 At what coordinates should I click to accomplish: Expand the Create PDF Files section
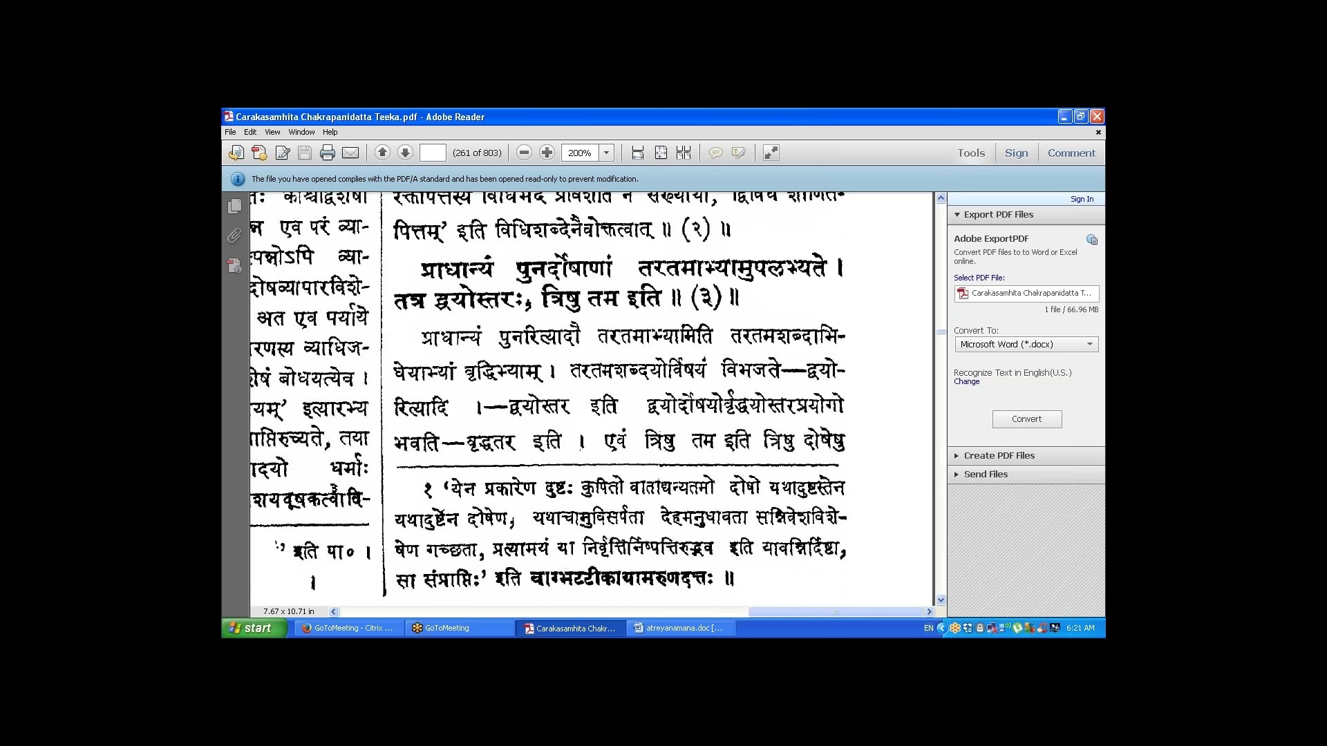pos(999,455)
